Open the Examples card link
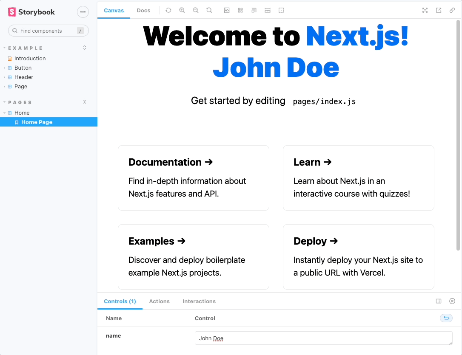This screenshot has height=355, width=462. point(194,257)
